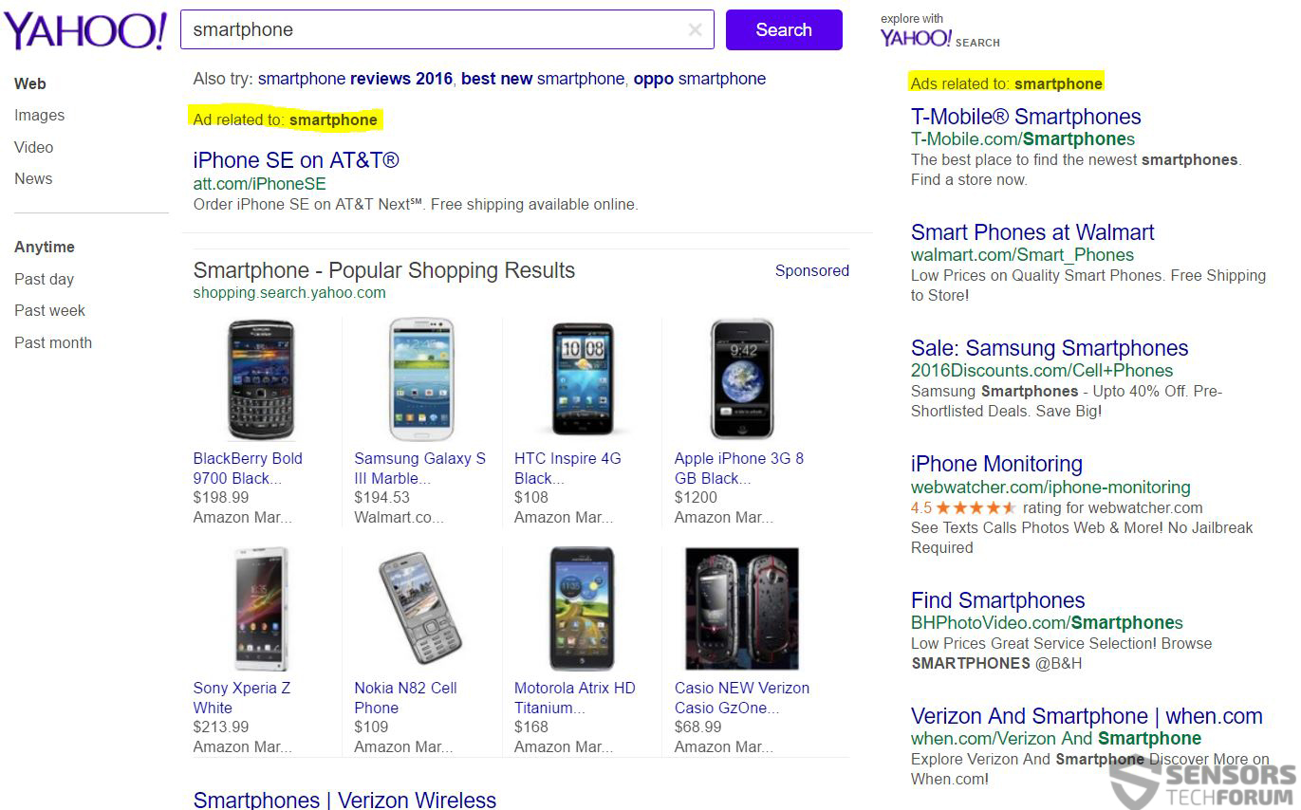Click the webwatcher star rating

[x=976, y=507]
